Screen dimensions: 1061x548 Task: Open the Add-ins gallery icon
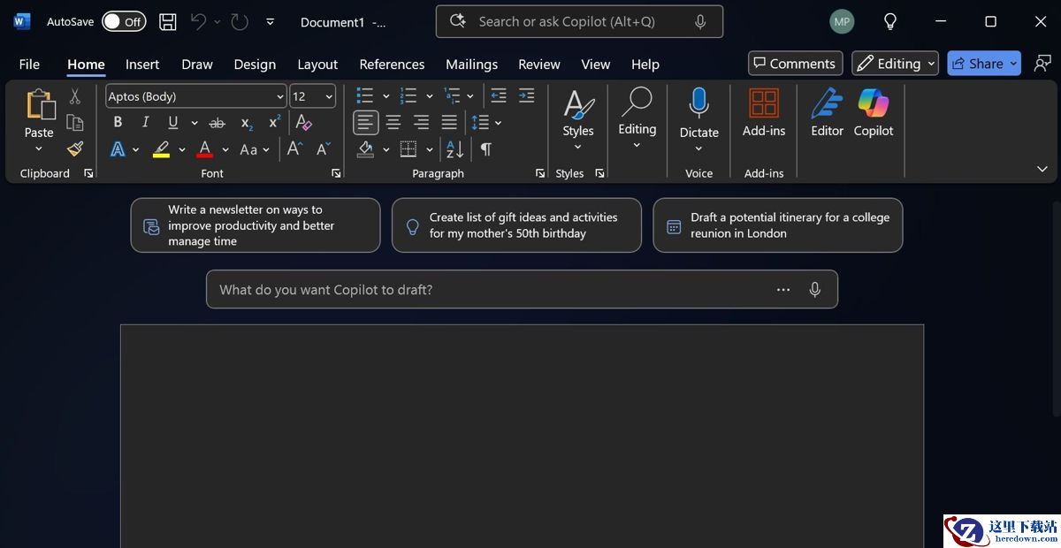764,113
